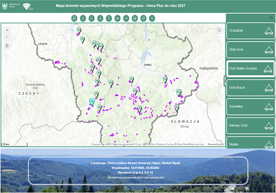Open the map search magnifier

coord(219,30)
